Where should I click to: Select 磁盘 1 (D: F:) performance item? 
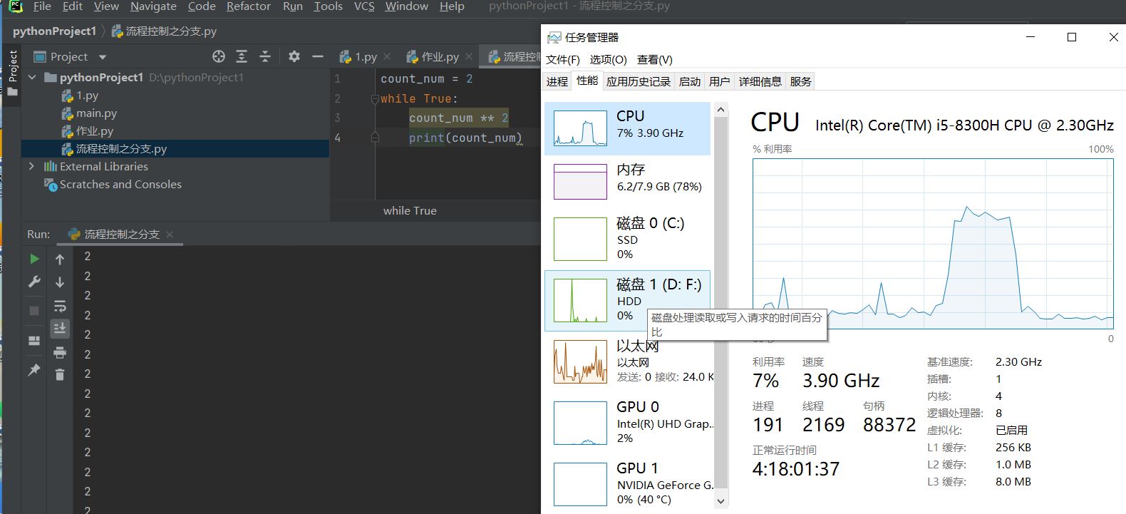628,300
